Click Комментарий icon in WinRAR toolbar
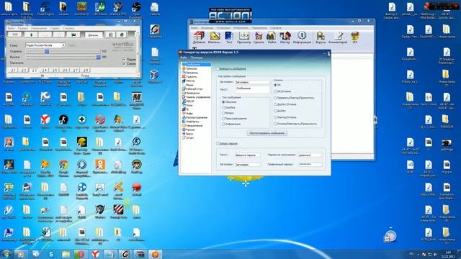The image size is (461, 259). [x=338, y=38]
